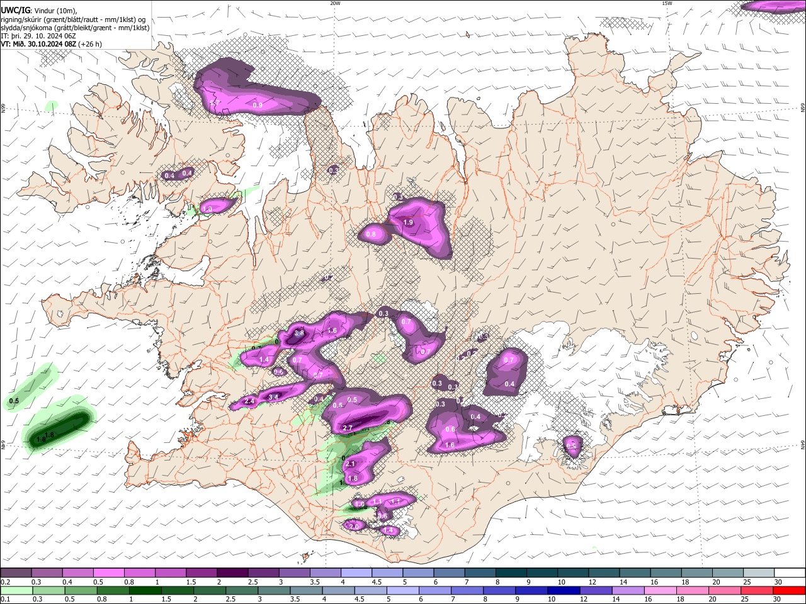806x604 pixels.
Task: Click the '20W' longitude label at top
Action: click(335, 3)
